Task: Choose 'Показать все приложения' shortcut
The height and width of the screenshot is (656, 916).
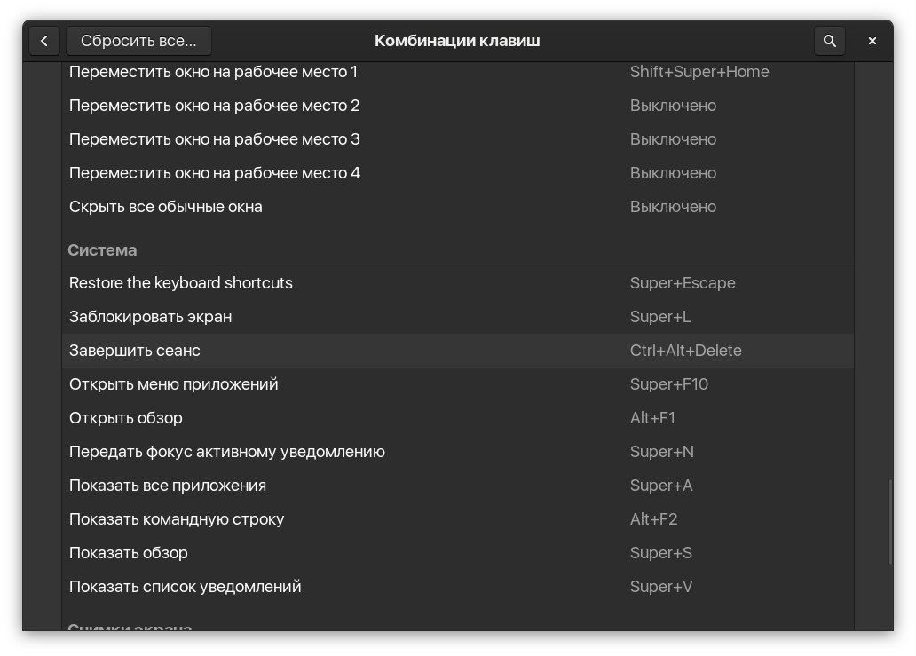Action: pos(457,486)
